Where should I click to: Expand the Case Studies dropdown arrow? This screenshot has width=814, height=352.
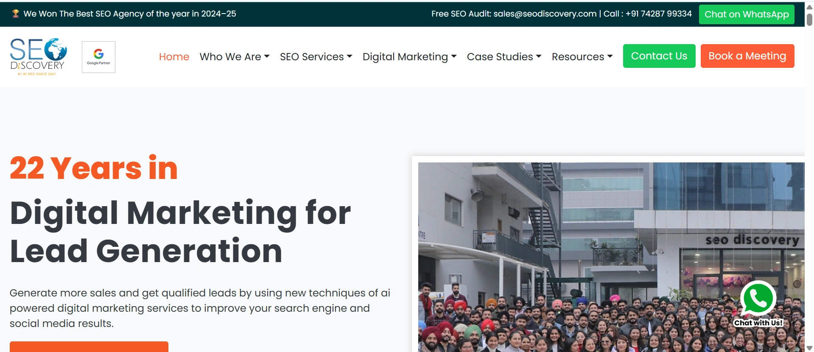pyautogui.click(x=539, y=56)
